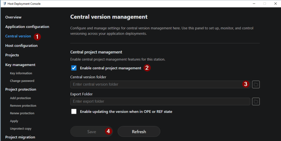This screenshot has height=141, width=281.
Task: Open Key information subpage
Action: (21, 73)
